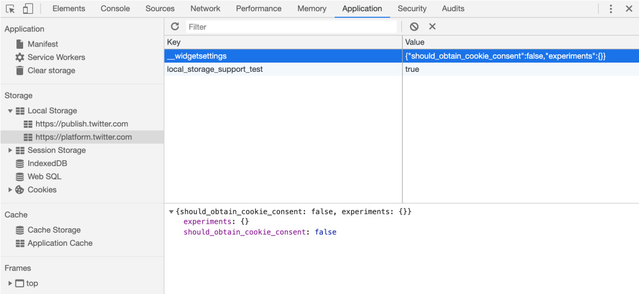
Task: Click grid icon beside publish.twitter.com
Action: click(28, 124)
